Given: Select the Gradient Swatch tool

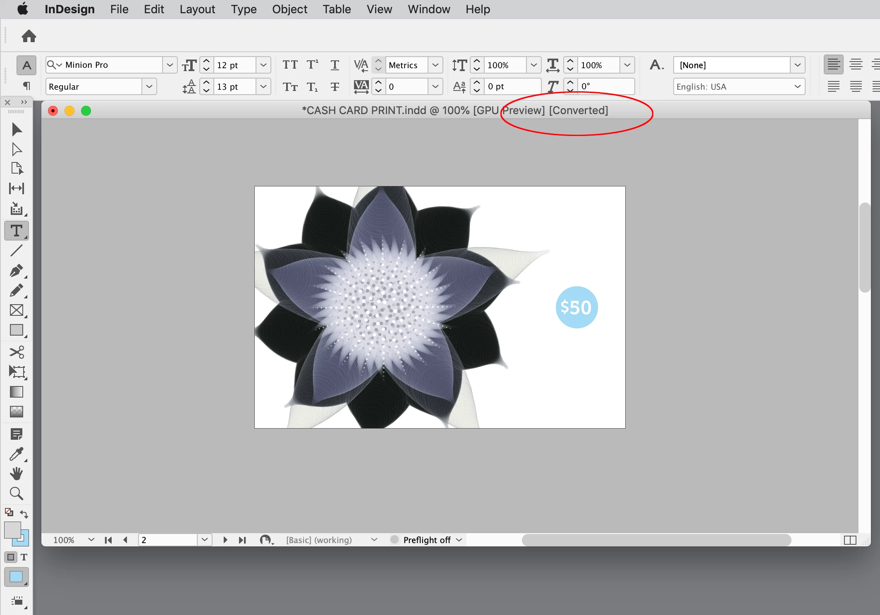Looking at the screenshot, I should (x=17, y=391).
